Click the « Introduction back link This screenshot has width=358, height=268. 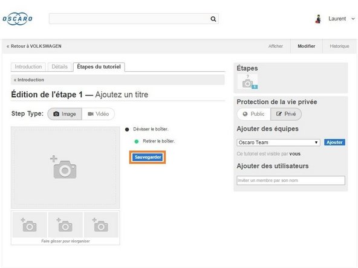point(29,80)
